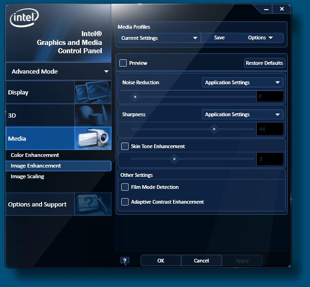Screen dimensions: 310x287
Task: Confirm with the OK button
Action: coord(161,261)
